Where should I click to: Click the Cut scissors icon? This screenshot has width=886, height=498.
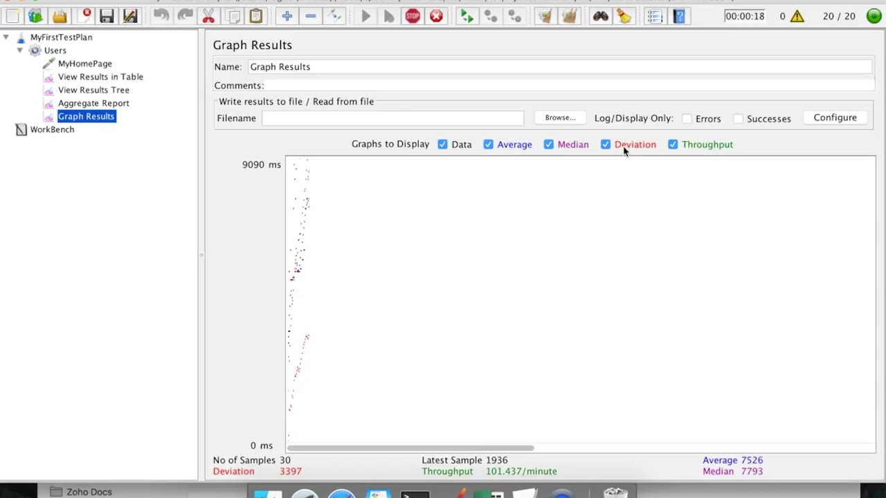208,16
